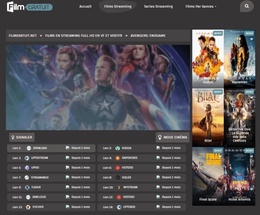Click 'Depuis 1 mois' in Lien 3 row
Screen dimensions: 260x215
(80, 158)
